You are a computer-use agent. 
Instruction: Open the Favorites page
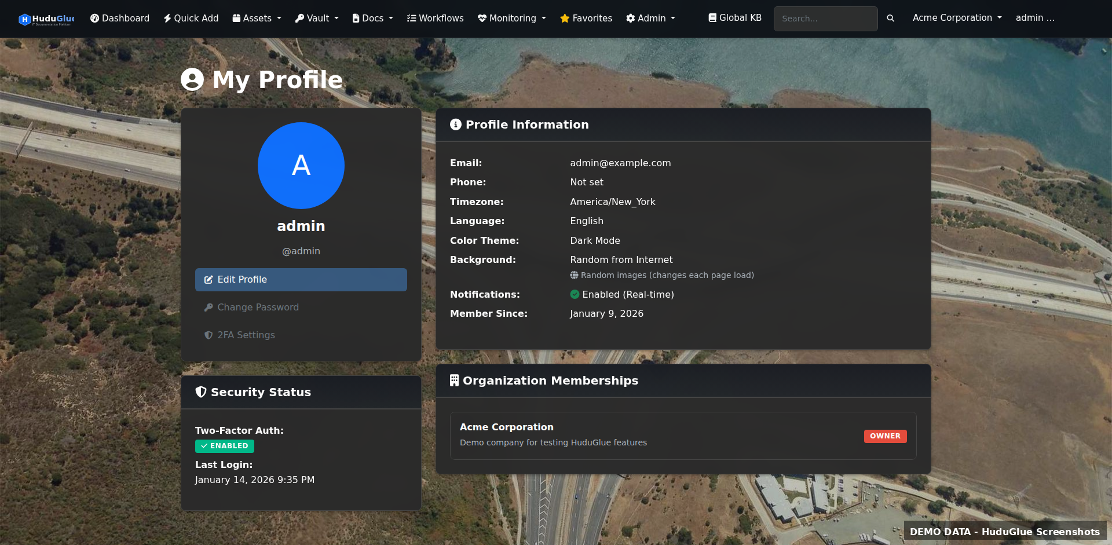point(586,19)
